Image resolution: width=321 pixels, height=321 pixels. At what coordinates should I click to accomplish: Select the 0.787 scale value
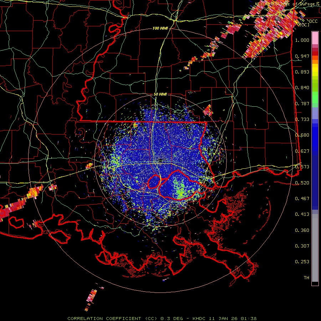pyautogui.click(x=302, y=103)
